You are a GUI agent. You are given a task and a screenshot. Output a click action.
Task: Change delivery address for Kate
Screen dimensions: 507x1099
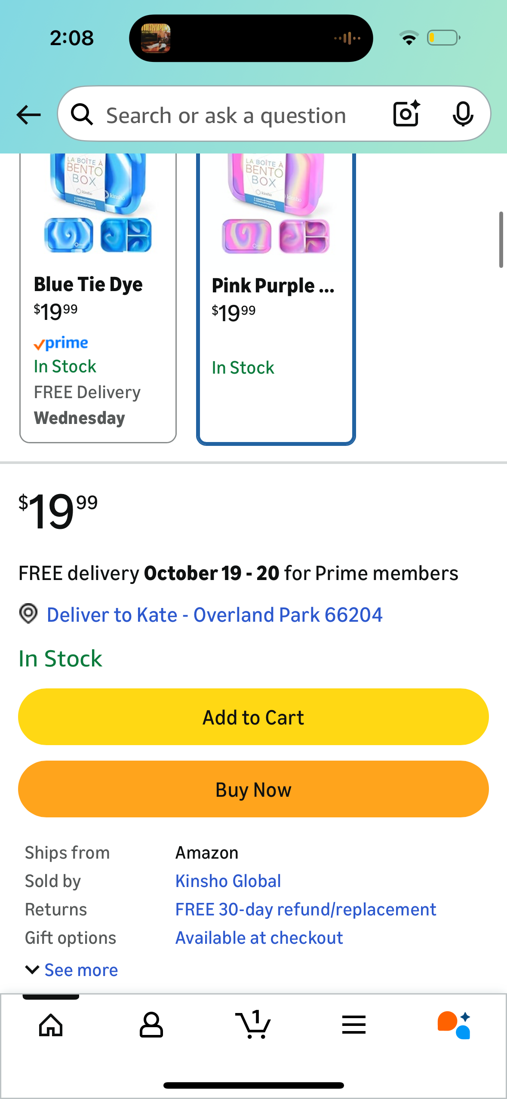coord(214,615)
